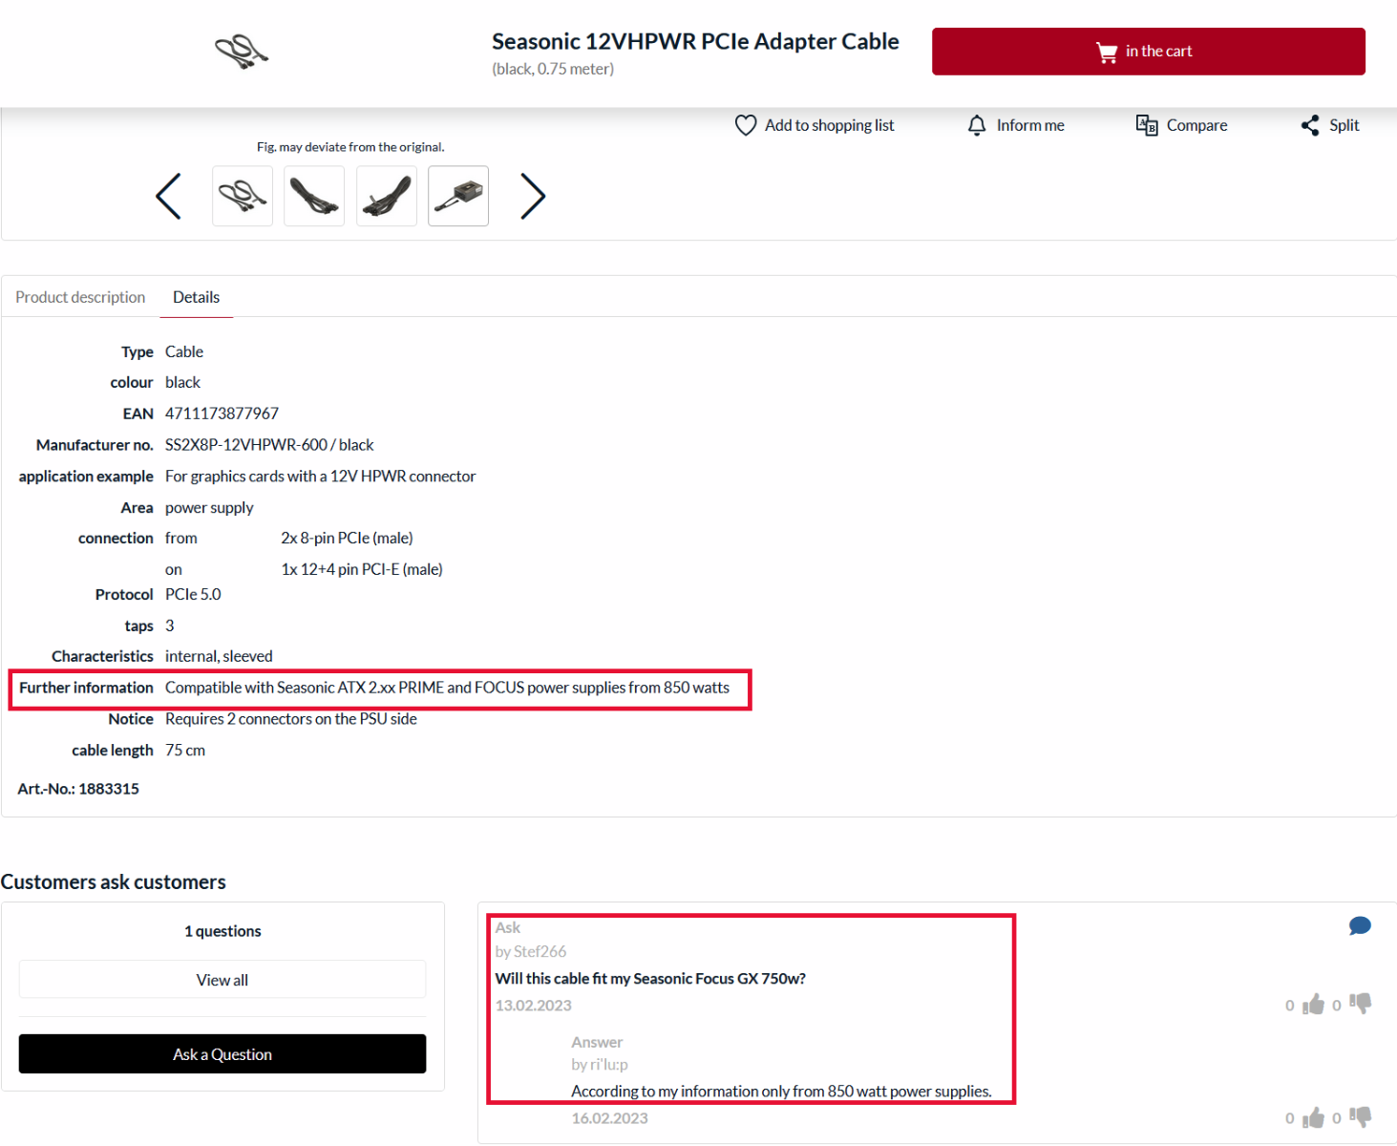Viewport: 1397px width, 1146px height.
Task: Click the question date 13.02.2023
Action: point(534,1006)
